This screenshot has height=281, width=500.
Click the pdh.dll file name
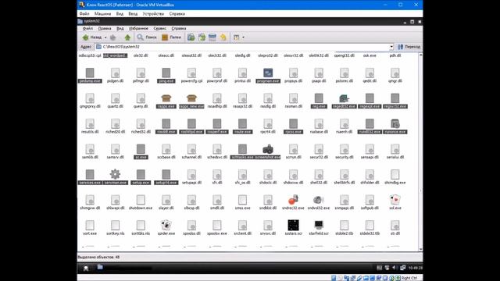click(395, 55)
